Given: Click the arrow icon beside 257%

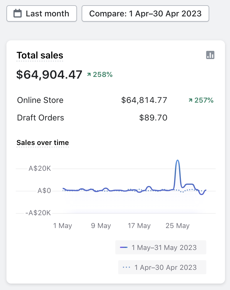Looking at the screenshot, I should pos(190,101).
